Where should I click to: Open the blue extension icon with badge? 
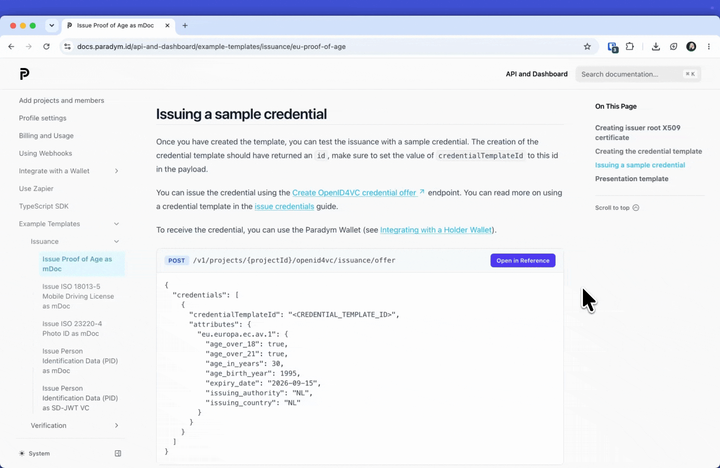pos(612,47)
